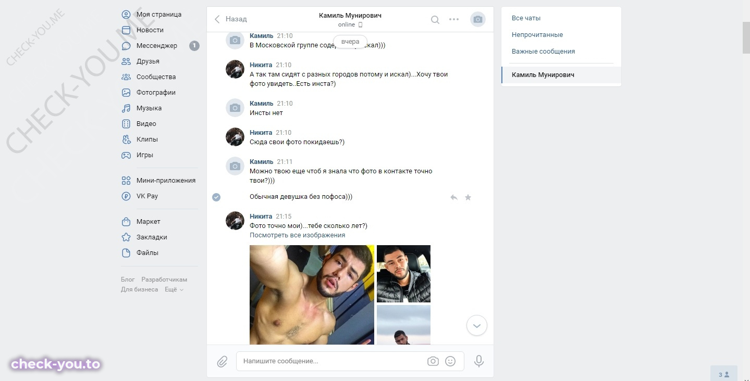Open Новости feed icon

pos(126,30)
